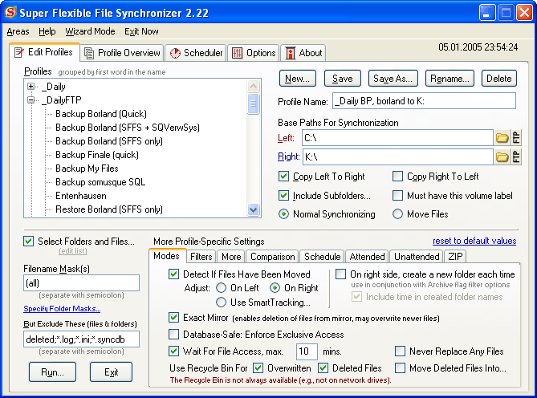Toggle Select Folders and Files... checkbox
Image resolution: width=537 pixels, height=398 pixels.
pos(29,242)
